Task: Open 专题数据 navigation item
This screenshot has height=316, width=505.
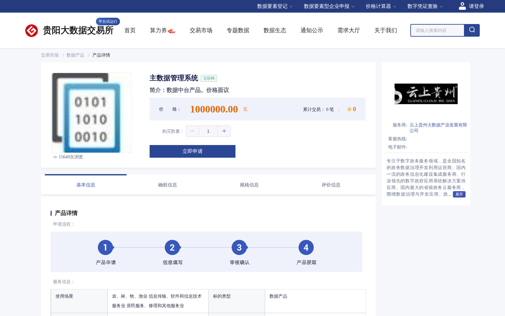Action: point(238,30)
